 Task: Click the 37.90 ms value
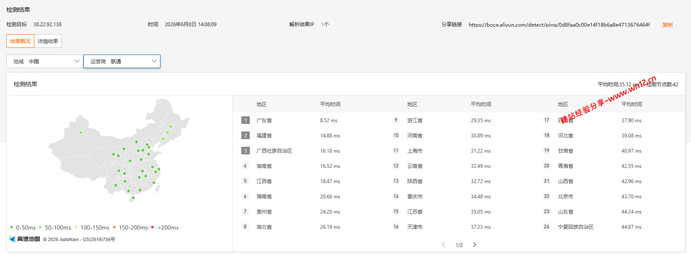[631, 121]
